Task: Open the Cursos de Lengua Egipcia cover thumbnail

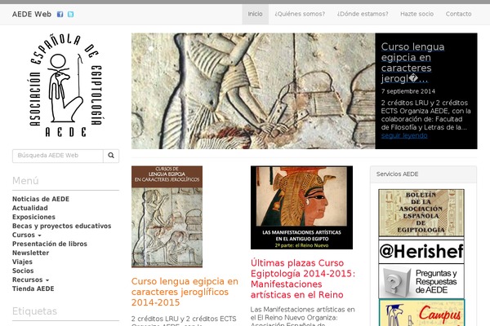Action: [167, 217]
